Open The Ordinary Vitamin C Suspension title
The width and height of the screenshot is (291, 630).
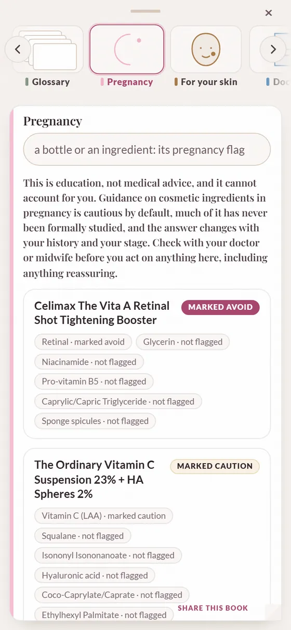coord(95,479)
